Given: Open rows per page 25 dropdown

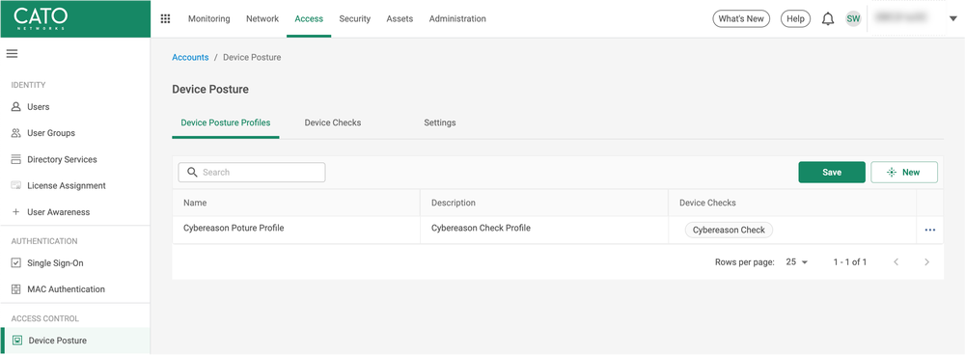Looking at the screenshot, I should [x=796, y=262].
